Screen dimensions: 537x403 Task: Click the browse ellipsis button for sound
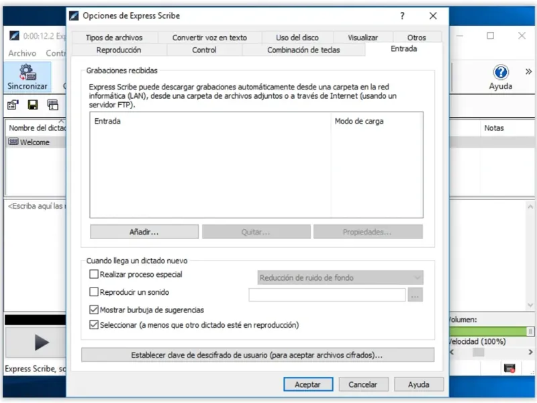415,295
